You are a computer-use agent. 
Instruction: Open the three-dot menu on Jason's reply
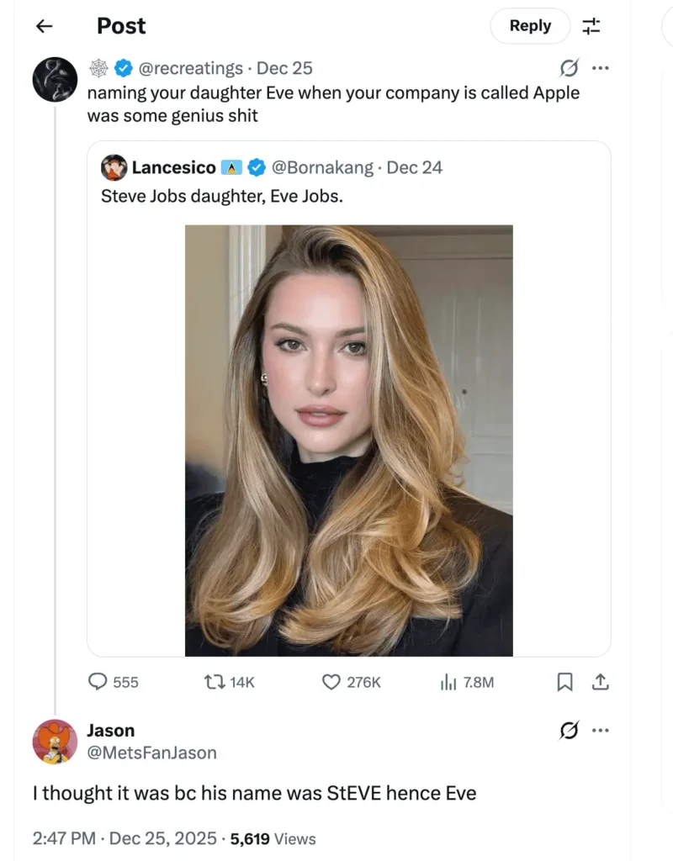(x=601, y=731)
